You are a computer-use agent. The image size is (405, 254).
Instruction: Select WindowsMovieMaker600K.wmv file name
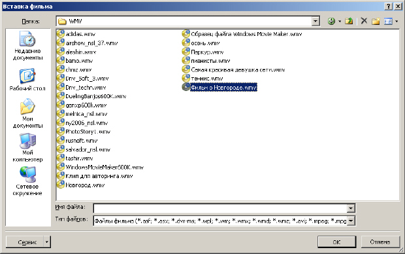click(105, 168)
